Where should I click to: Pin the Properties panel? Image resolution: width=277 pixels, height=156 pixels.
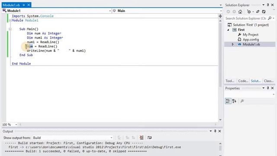pos(268,88)
